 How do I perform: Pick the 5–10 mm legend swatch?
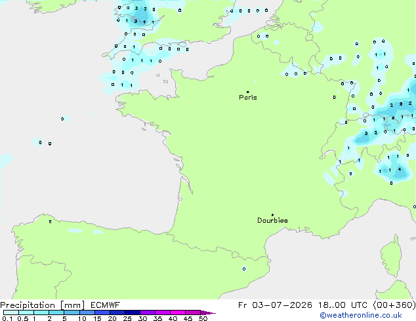click(x=72, y=312)
